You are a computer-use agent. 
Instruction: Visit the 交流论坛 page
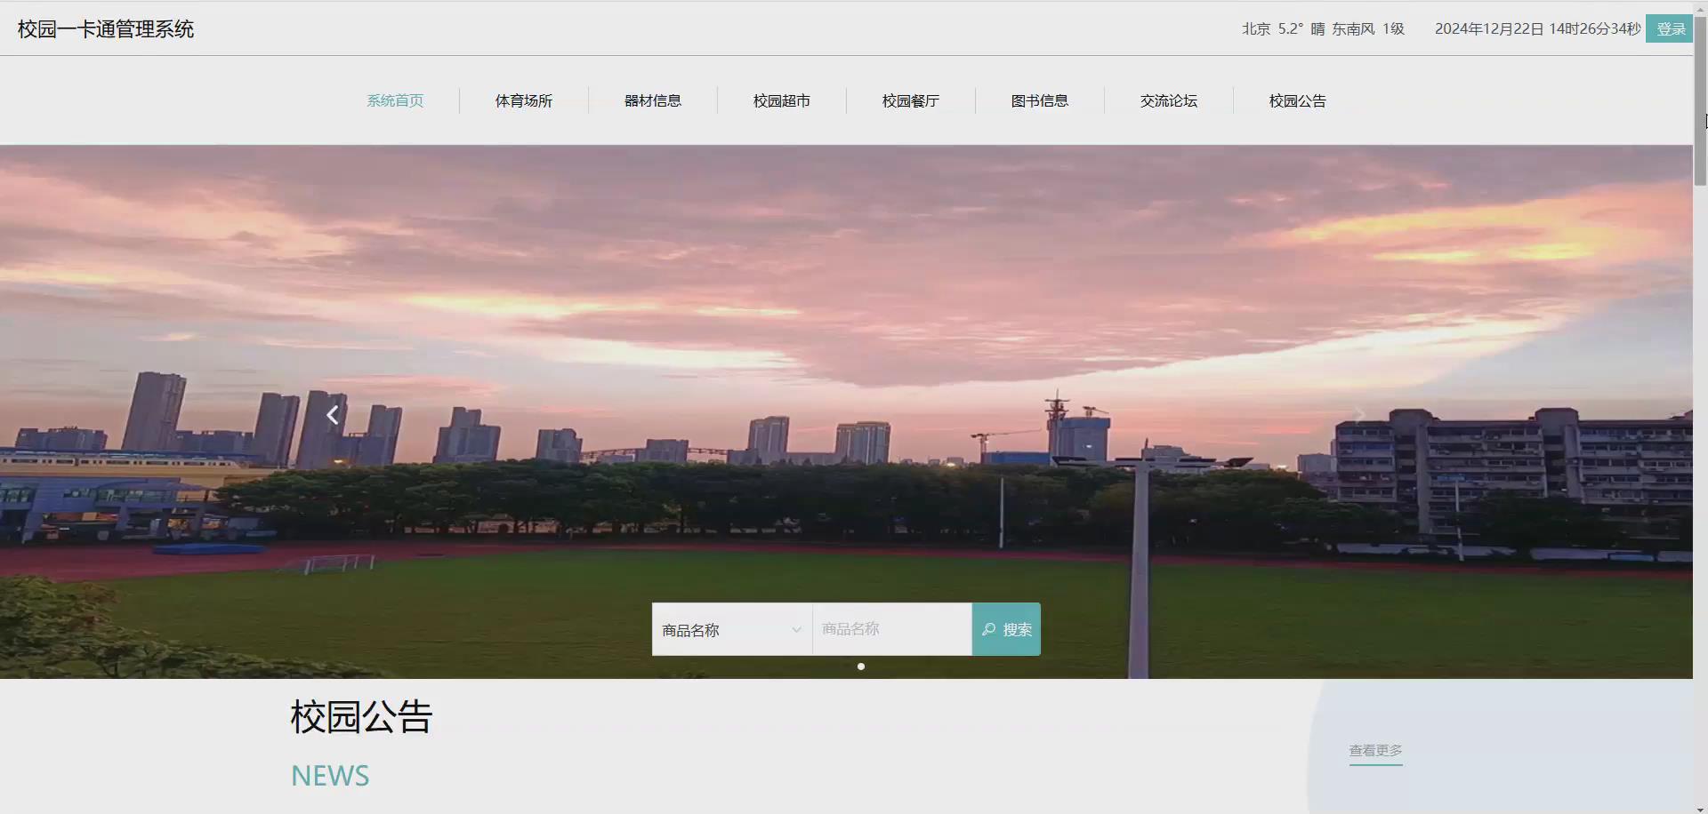1169,100
